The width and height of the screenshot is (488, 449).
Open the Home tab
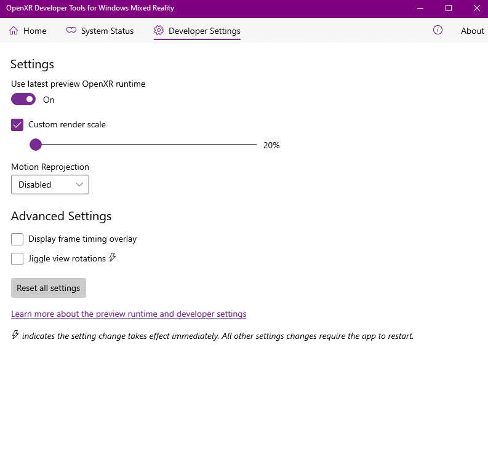coord(28,31)
